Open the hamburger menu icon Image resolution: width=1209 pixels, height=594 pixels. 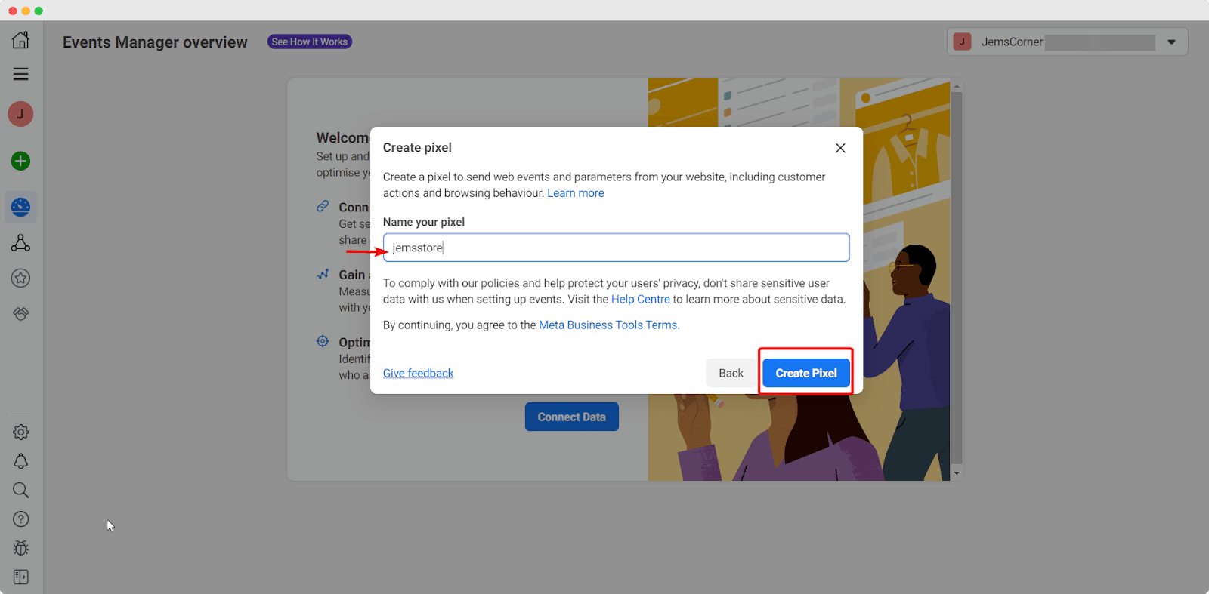point(20,74)
